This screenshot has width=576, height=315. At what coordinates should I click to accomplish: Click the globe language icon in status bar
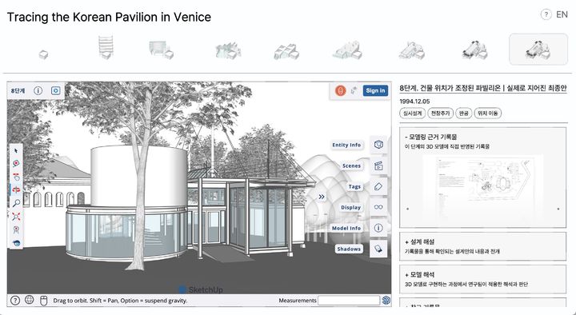pos(29,300)
